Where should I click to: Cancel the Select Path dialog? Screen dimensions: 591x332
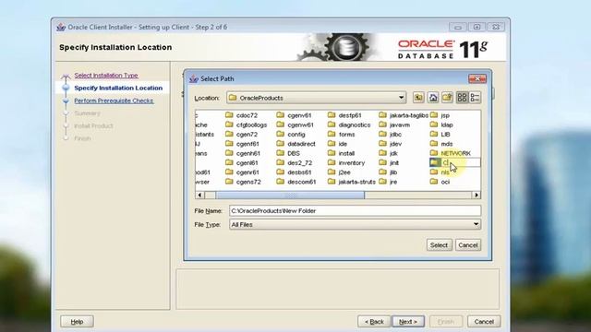(x=468, y=245)
